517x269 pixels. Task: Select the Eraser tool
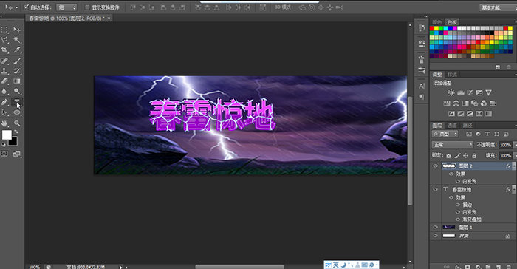tap(4, 81)
